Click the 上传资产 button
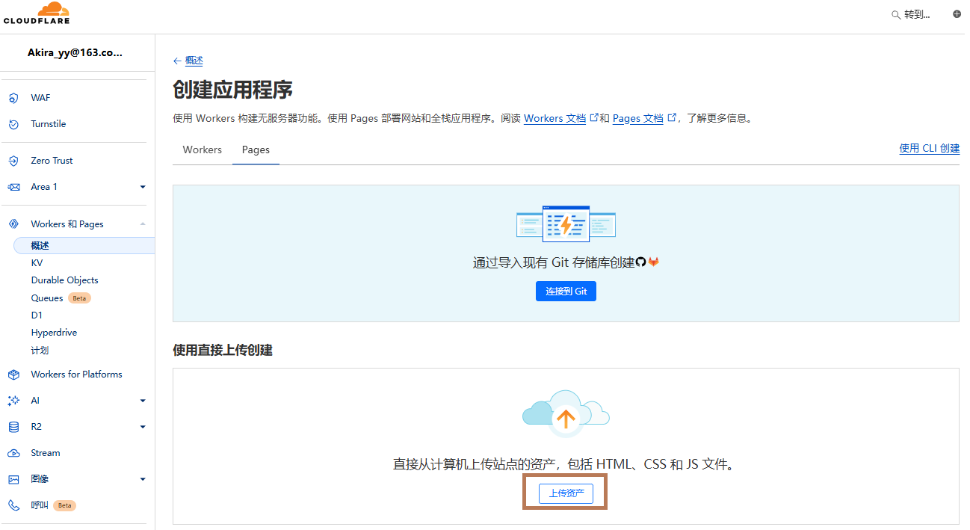The image size is (970, 530). pos(566,493)
